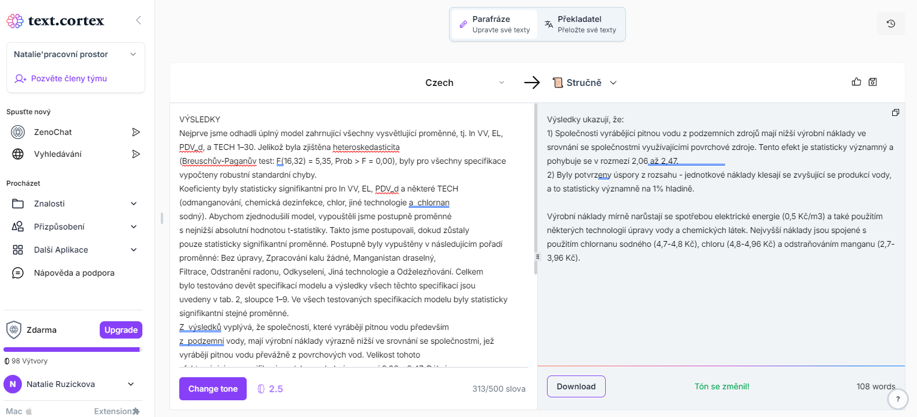Image resolution: width=917 pixels, height=417 pixels.
Task: Open the Stručně tone dropdown chevron
Action: tap(613, 82)
